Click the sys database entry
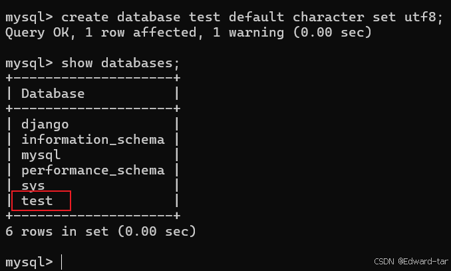This screenshot has width=451, height=271. tap(33, 185)
